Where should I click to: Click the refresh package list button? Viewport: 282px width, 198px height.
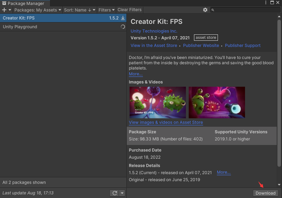click(114, 193)
